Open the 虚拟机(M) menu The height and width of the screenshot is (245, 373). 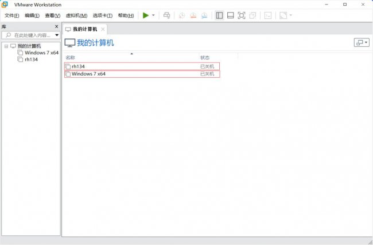click(x=76, y=15)
